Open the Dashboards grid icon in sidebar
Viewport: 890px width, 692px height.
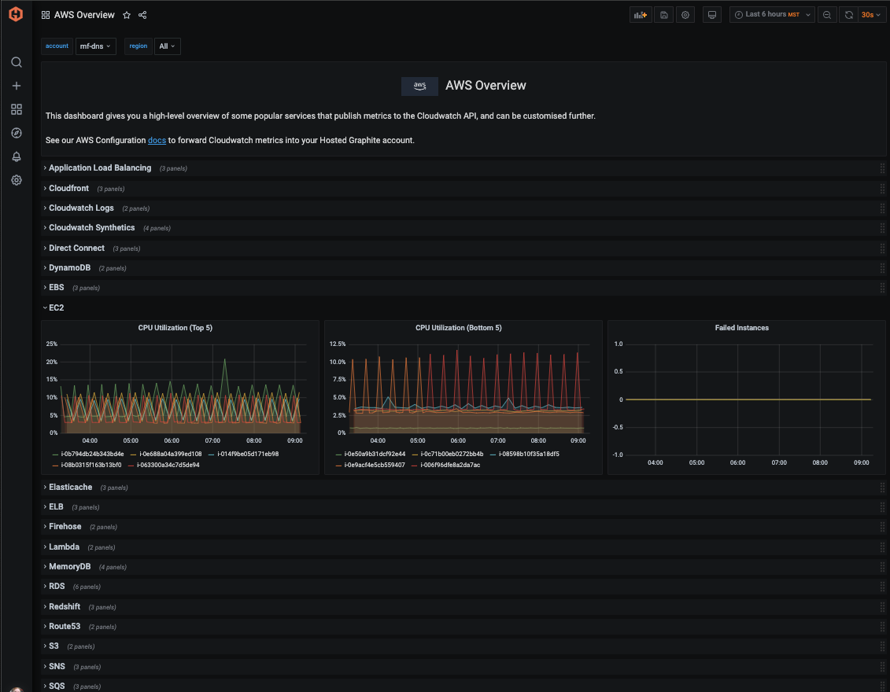click(17, 109)
